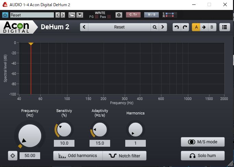Click the large Frequency knob
This screenshot has width=234, height=167.
click(x=30, y=136)
